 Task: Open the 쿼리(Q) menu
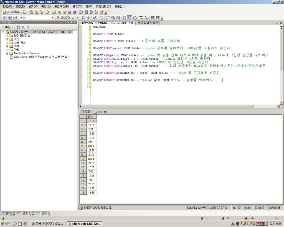(46, 7)
